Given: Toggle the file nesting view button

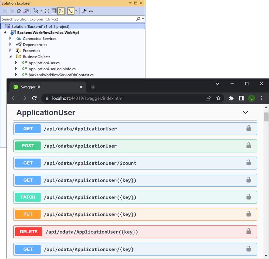Looking at the screenshot, I should [71, 11].
